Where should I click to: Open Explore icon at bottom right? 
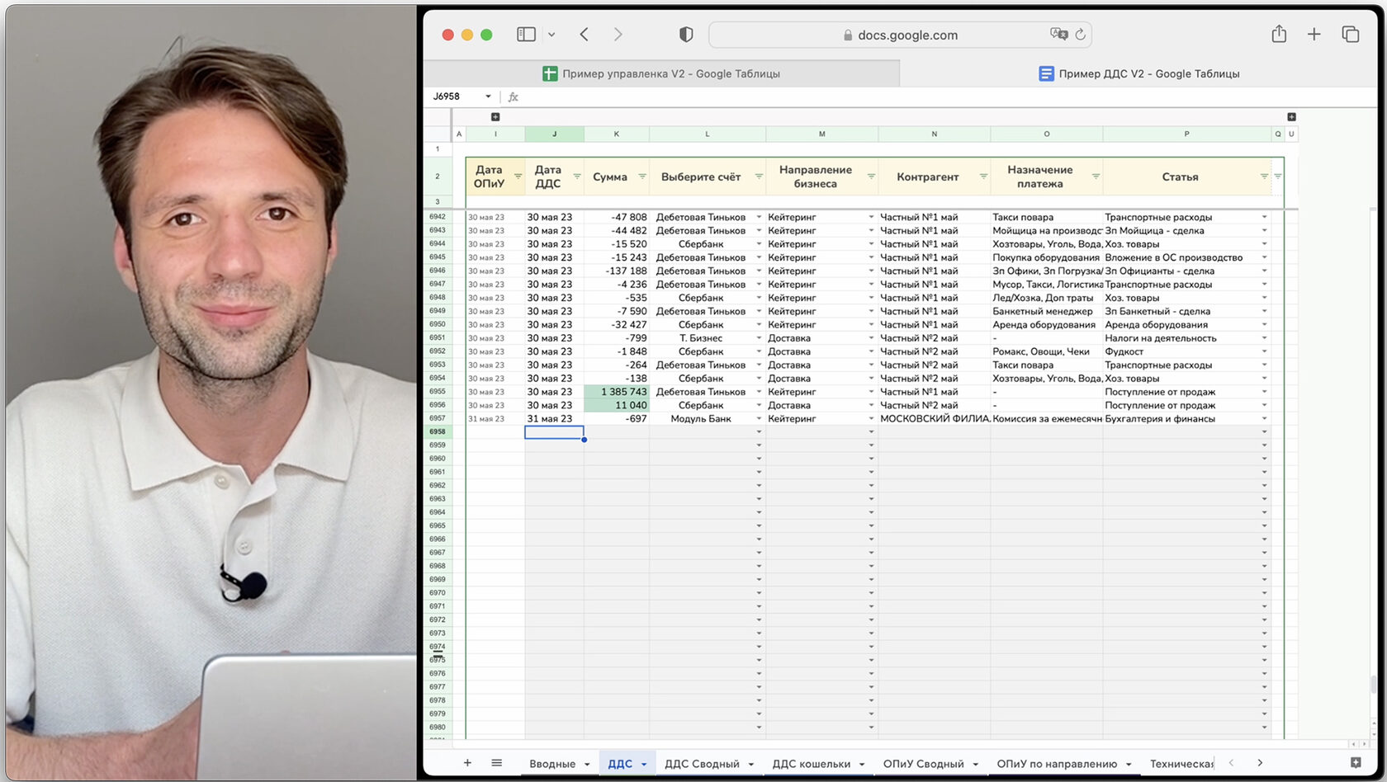1356,763
